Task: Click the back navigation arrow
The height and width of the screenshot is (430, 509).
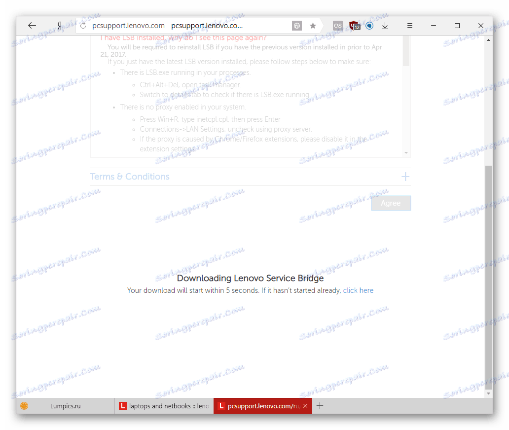Action: tap(32, 25)
